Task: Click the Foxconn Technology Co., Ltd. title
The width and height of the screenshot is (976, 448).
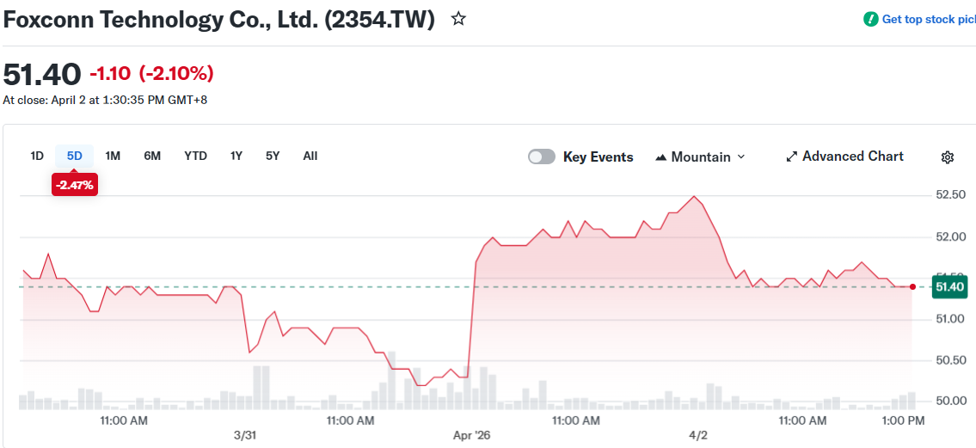Action: coord(219,20)
